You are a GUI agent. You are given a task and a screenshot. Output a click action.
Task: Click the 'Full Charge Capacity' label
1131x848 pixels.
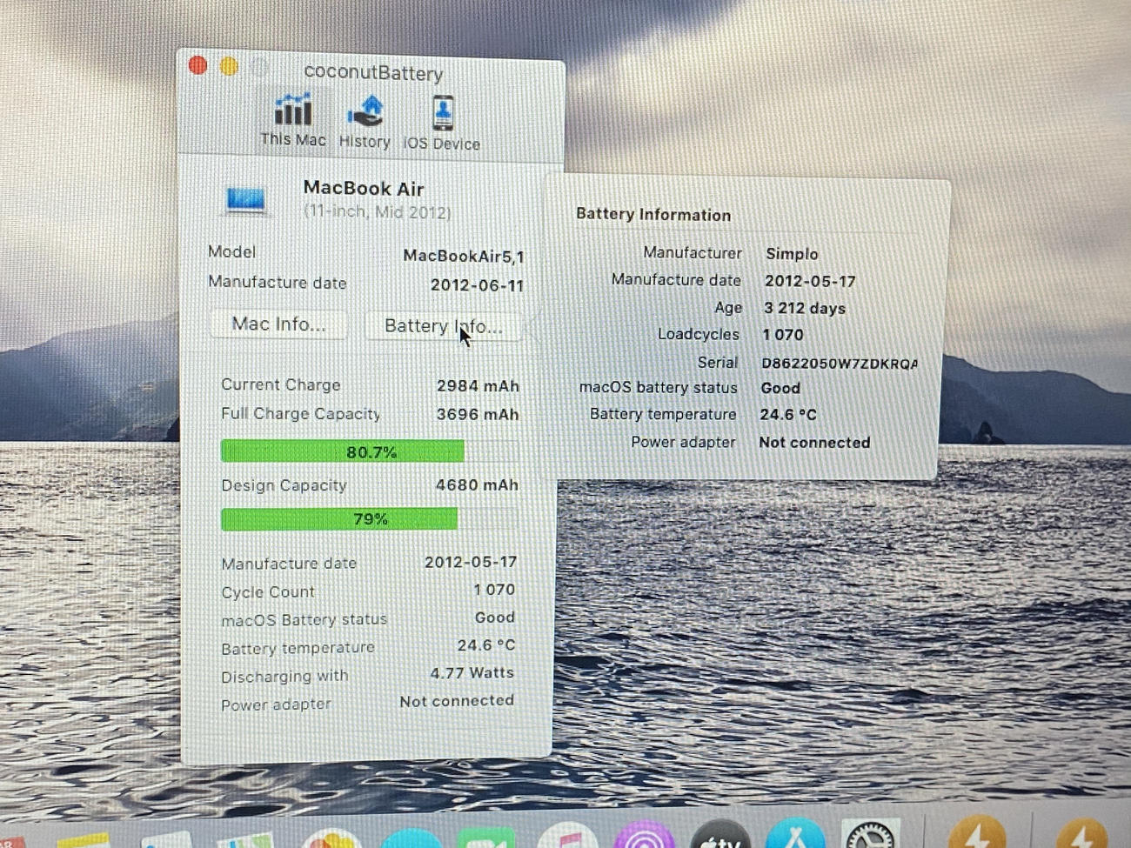301,414
